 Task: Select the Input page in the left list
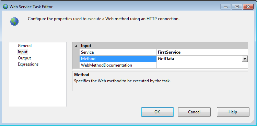point(23,52)
